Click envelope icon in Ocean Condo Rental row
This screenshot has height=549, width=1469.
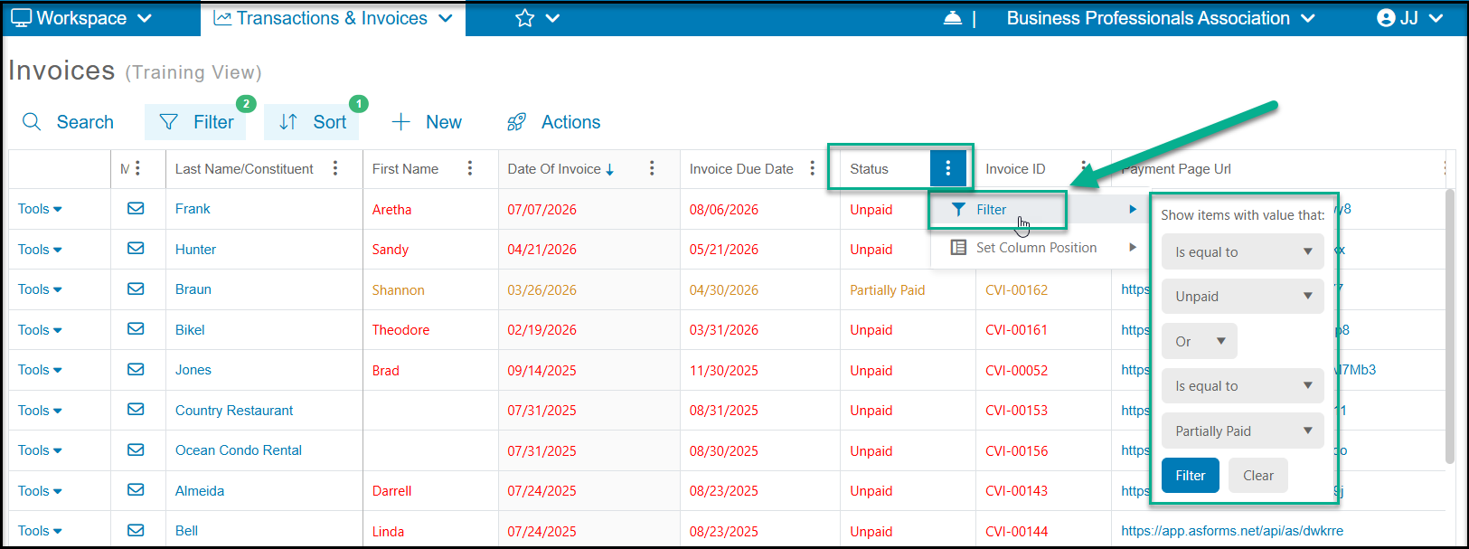click(x=136, y=450)
